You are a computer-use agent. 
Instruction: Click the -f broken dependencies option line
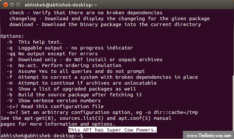102,77
